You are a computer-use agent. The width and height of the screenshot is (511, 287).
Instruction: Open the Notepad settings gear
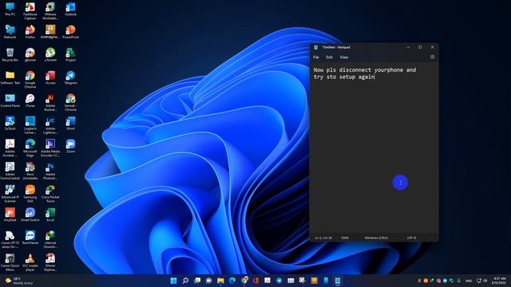[x=432, y=57]
